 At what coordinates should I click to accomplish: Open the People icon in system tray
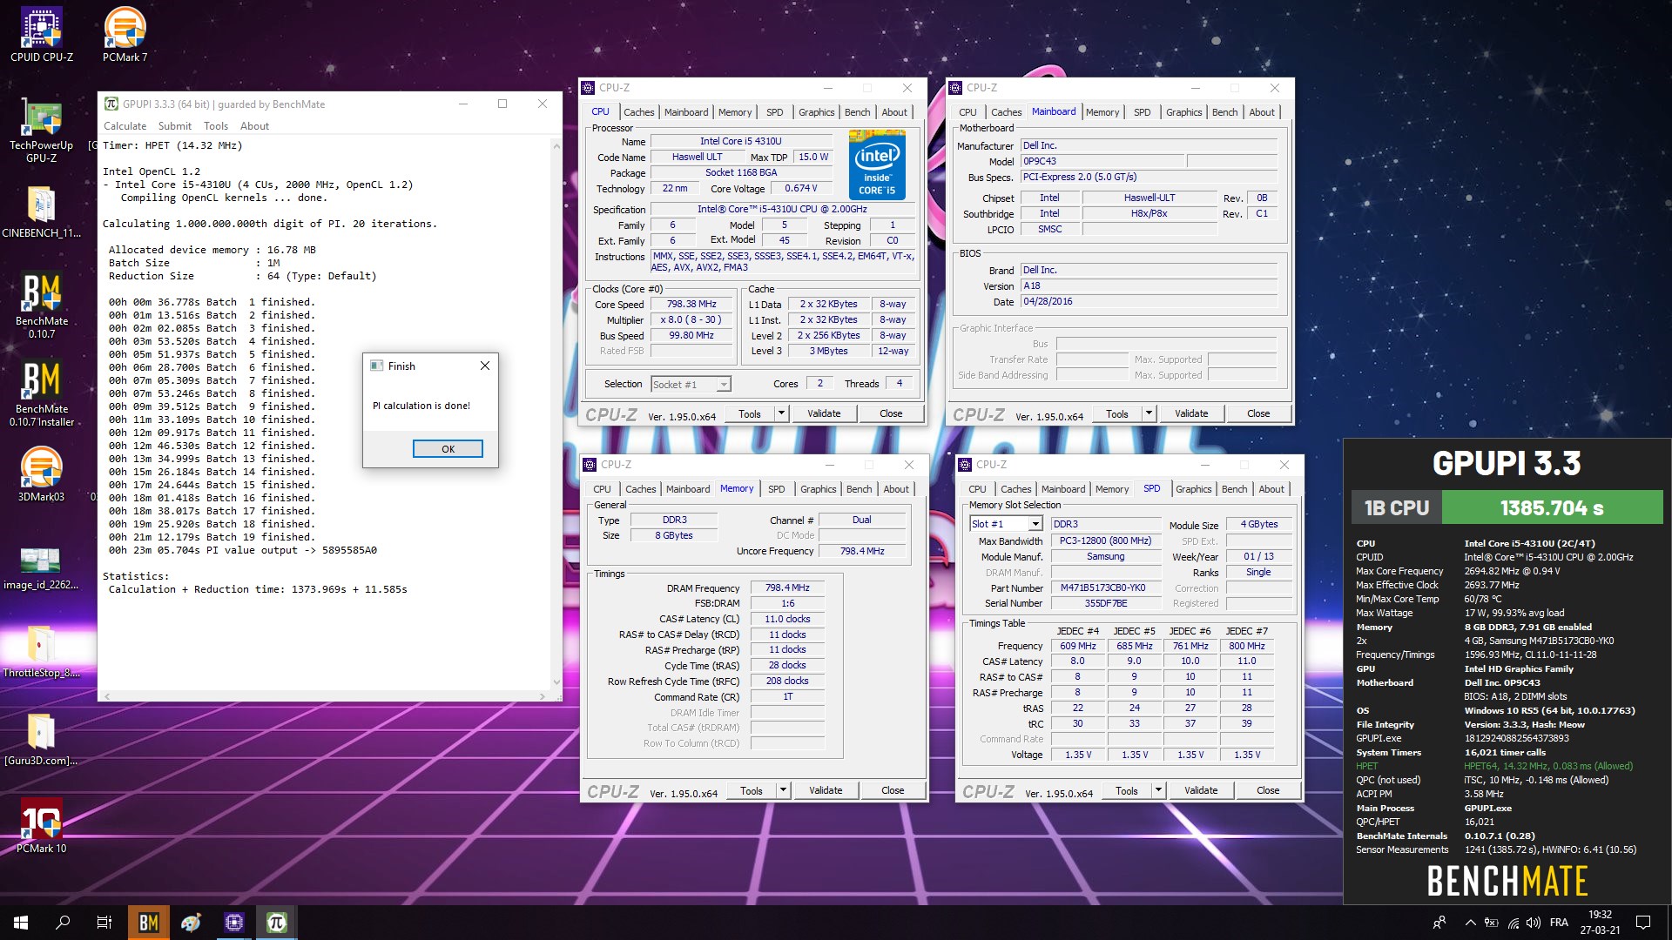1439,923
